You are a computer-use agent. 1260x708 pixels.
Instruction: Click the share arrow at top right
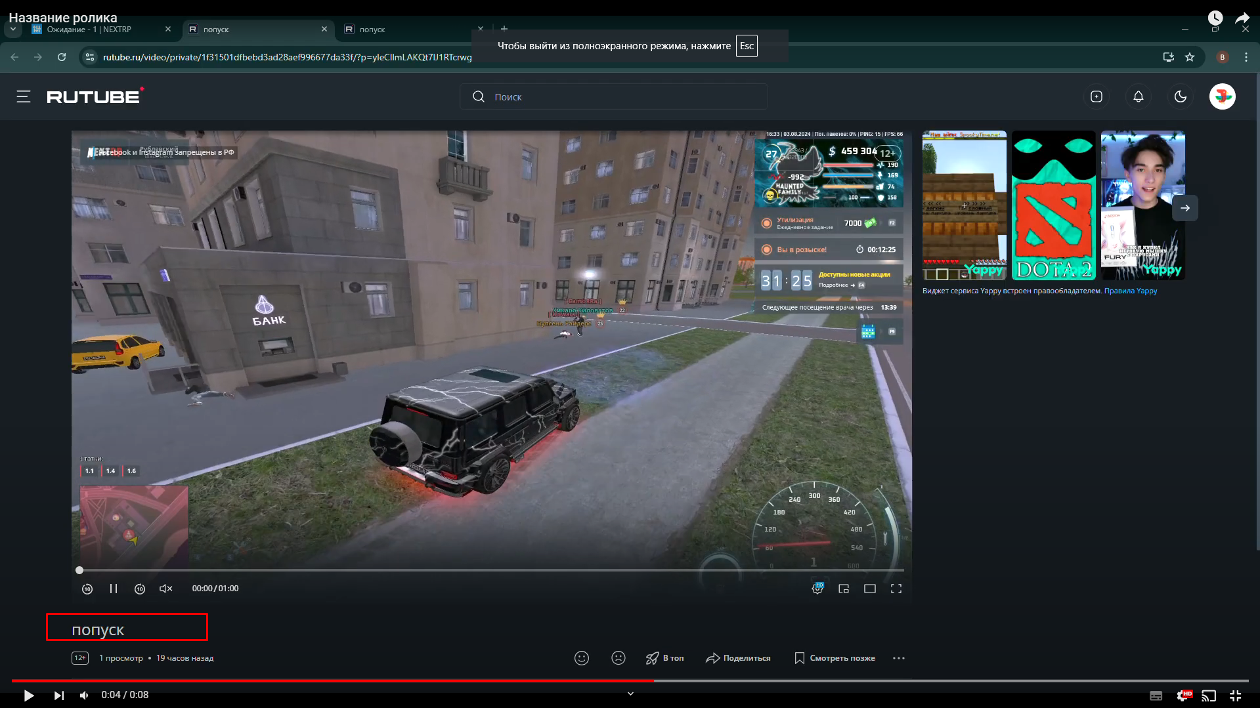click(1242, 18)
